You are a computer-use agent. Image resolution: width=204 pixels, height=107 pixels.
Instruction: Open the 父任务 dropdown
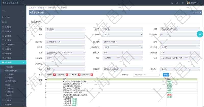tap(122, 29)
